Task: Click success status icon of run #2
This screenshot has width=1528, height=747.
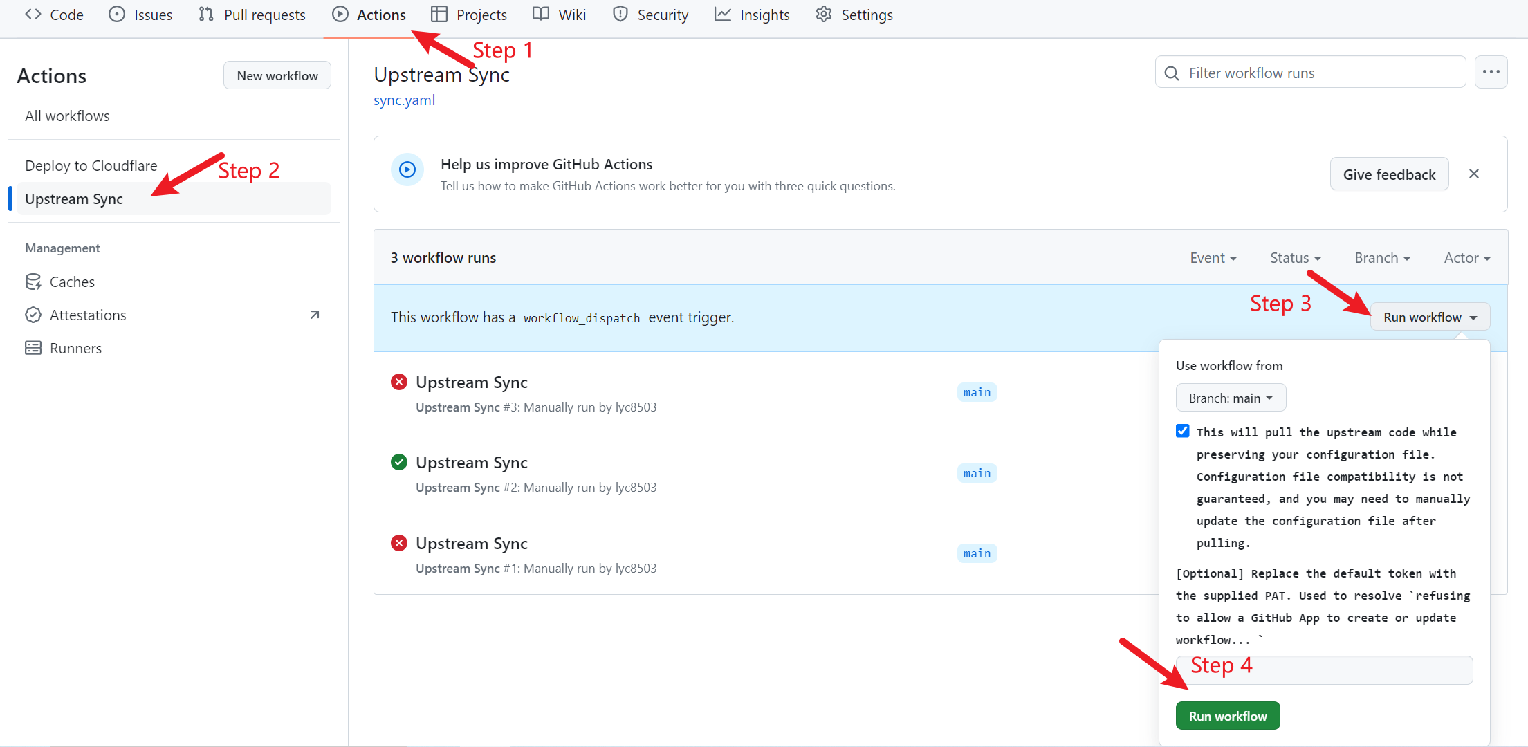Action: [399, 462]
